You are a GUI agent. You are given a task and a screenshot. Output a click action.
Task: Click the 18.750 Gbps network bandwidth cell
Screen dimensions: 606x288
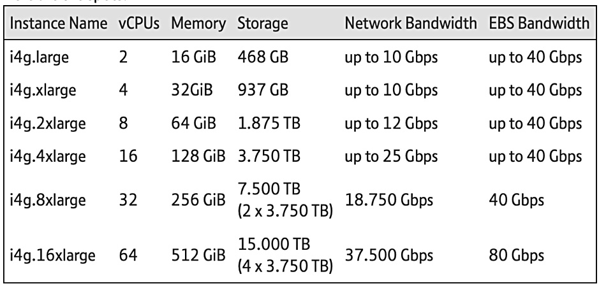[389, 200]
